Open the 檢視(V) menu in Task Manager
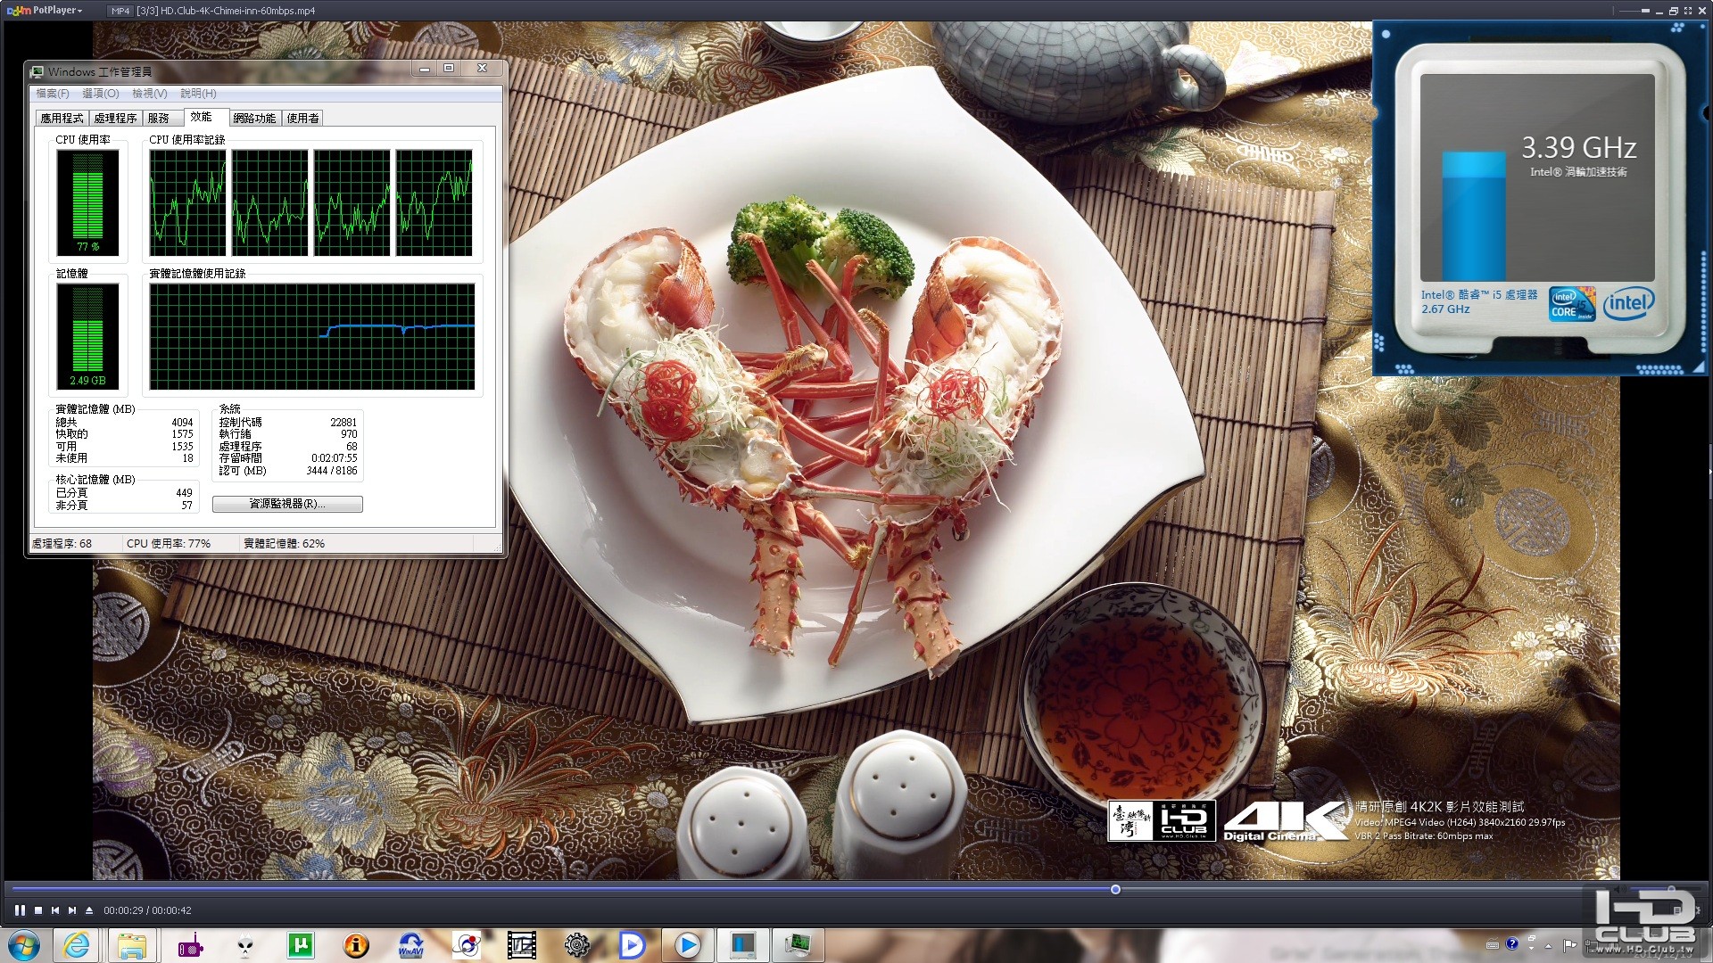The image size is (1713, 963). [149, 94]
